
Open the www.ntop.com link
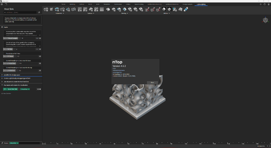click(117, 72)
